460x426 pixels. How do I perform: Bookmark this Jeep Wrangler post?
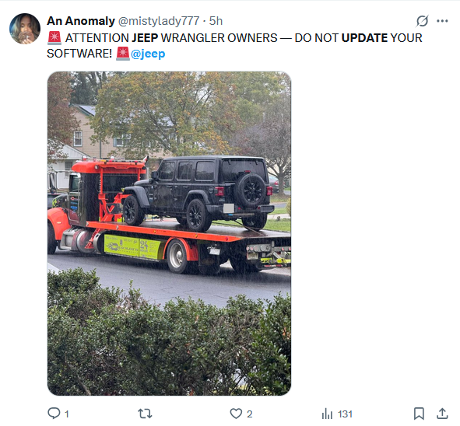pyautogui.click(x=419, y=414)
